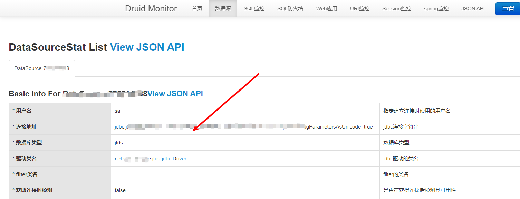Click the Druid Monitor brand title
The image size is (520, 199).
pos(151,8)
